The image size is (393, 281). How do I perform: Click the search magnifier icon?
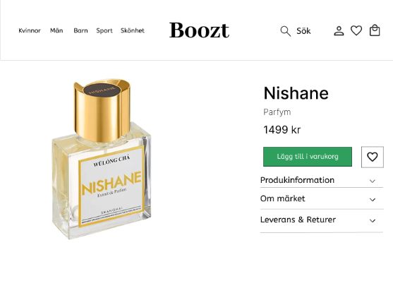(x=286, y=31)
